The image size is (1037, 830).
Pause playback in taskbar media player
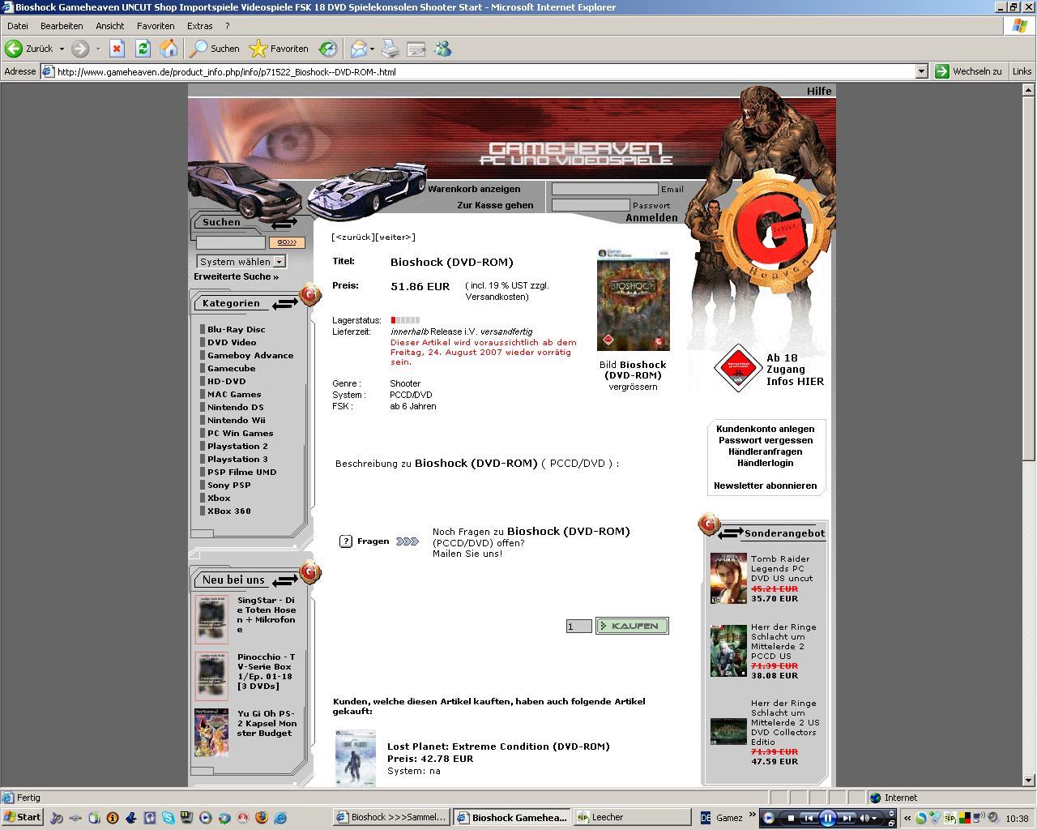(827, 818)
